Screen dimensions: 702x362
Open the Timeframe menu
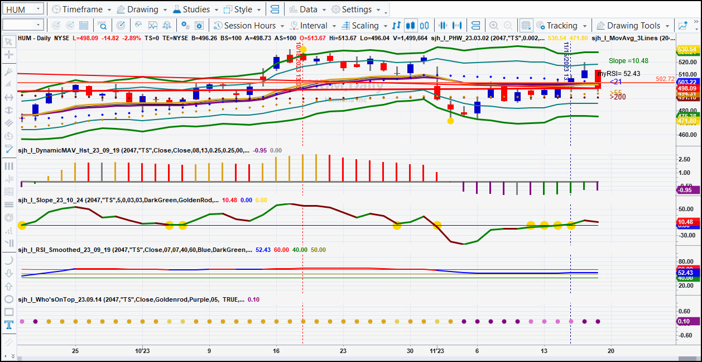(x=81, y=9)
